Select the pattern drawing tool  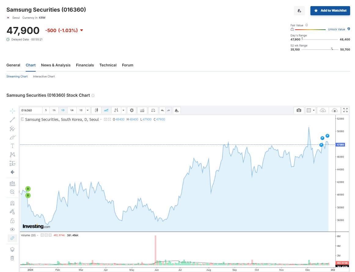[x=13, y=155]
